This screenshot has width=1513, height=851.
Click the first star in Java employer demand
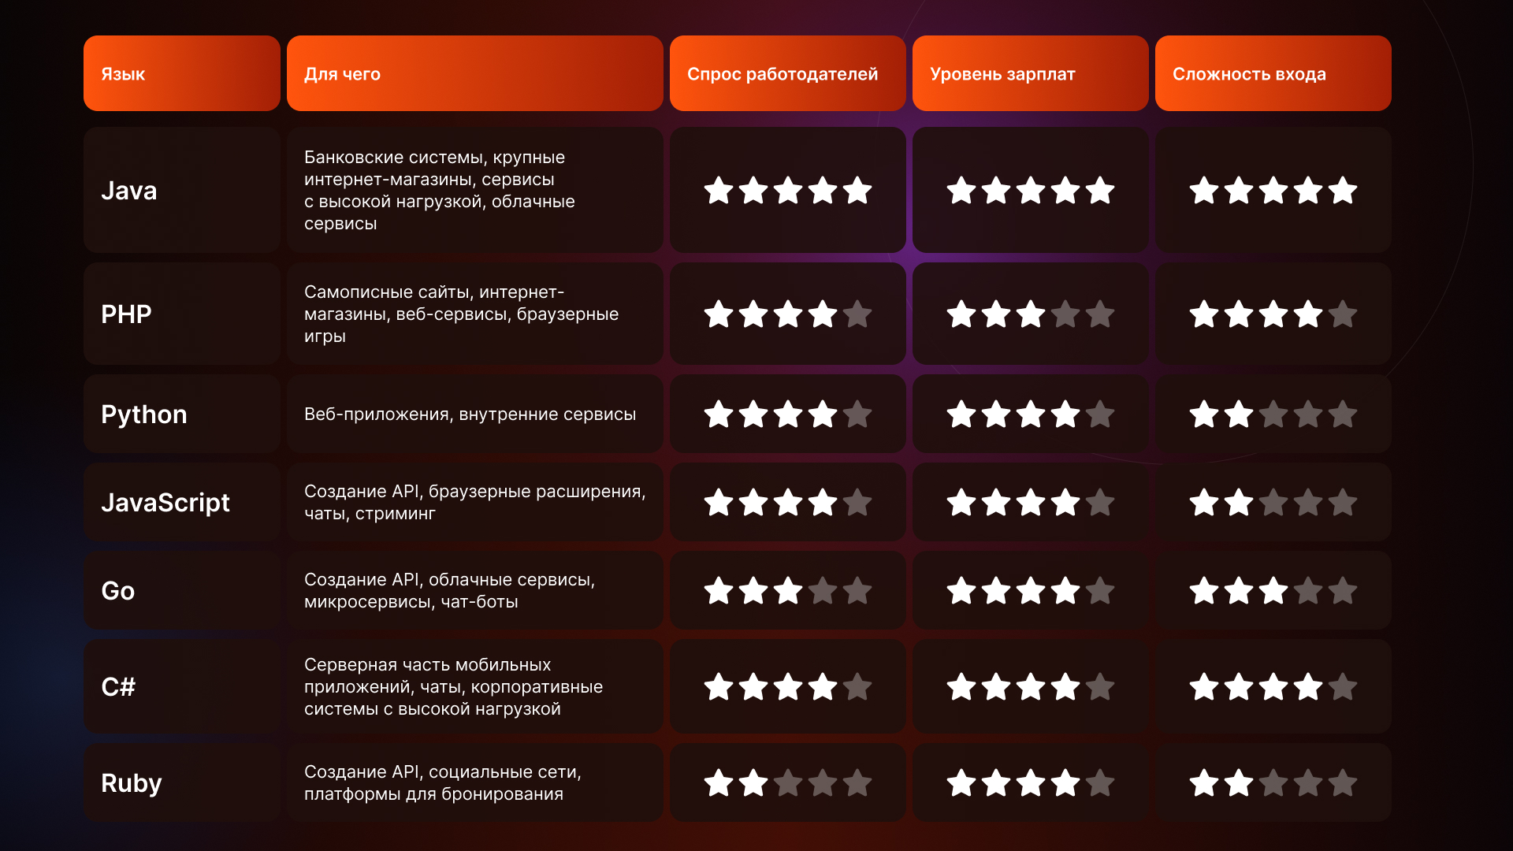click(x=719, y=190)
